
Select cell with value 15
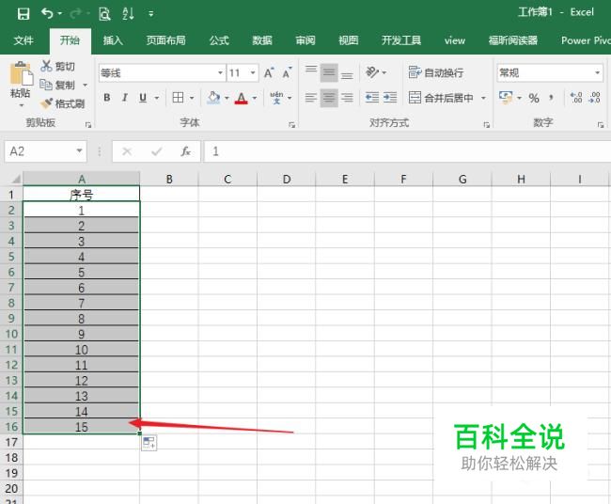click(82, 427)
